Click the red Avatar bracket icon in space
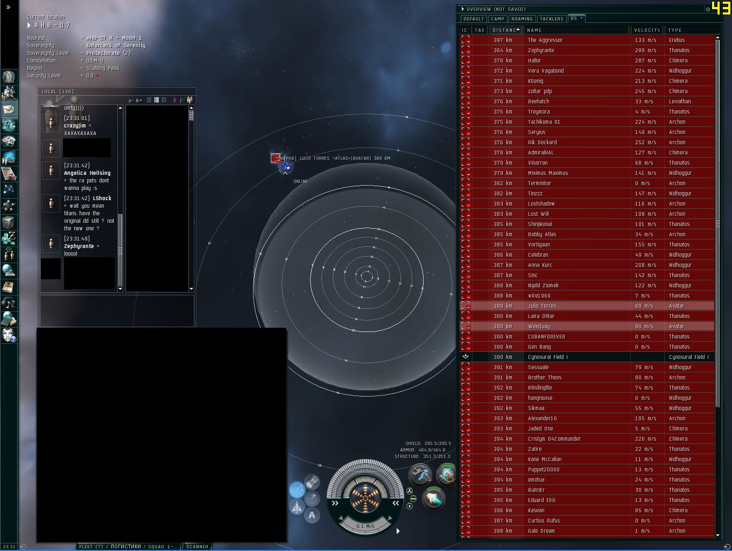Viewport: 732px width, 551px height. point(276,158)
